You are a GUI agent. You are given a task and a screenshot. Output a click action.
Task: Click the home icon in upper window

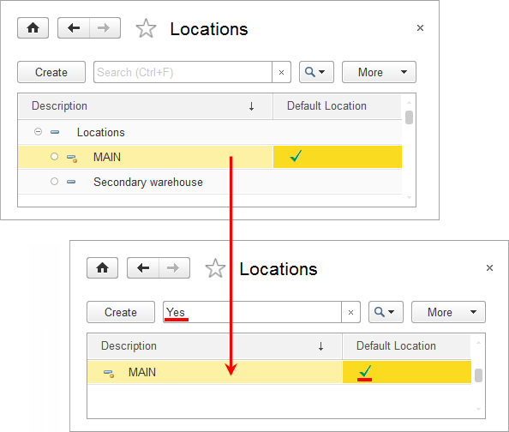click(x=33, y=28)
